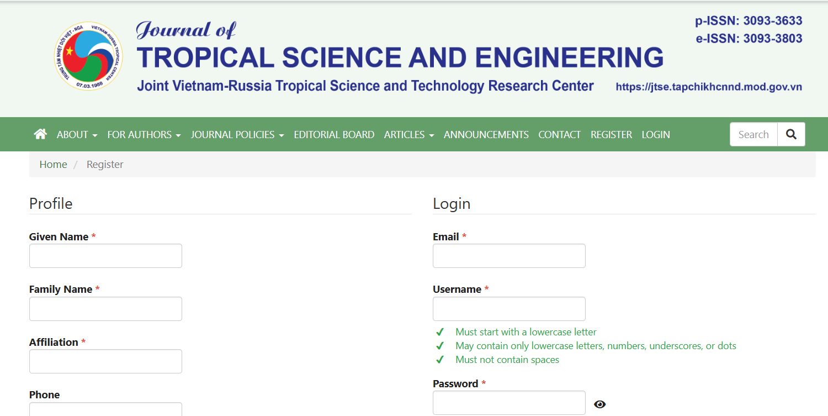
Task: Click the Email input field
Action: (509, 256)
